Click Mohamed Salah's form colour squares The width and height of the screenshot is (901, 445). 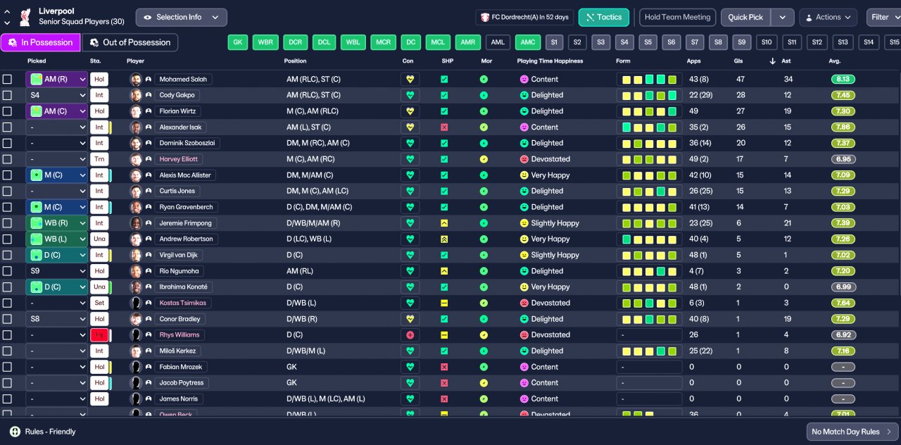pos(649,80)
